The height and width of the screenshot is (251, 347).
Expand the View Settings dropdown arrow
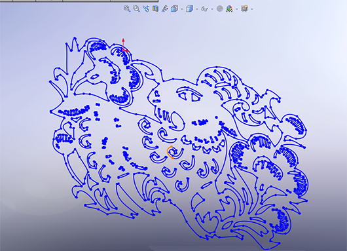[252, 9]
